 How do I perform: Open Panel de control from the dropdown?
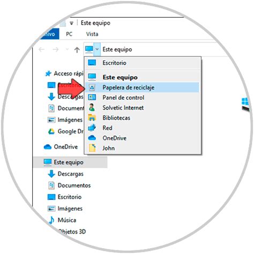point(142,98)
